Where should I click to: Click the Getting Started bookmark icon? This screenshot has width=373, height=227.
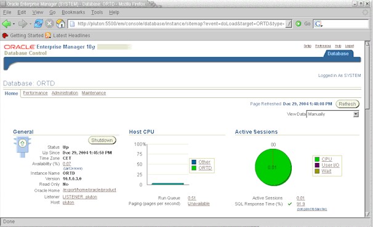(x=5, y=36)
